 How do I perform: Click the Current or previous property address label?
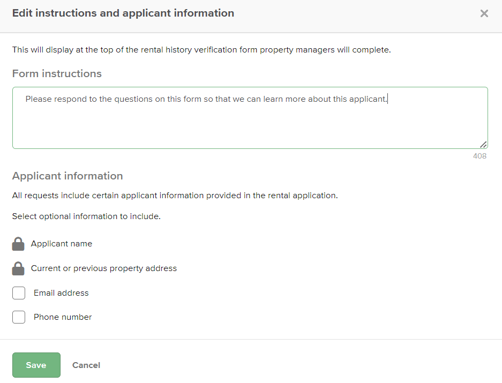[104, 268]
